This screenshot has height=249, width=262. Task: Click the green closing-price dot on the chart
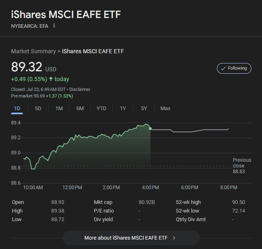pyautogui.click(x=150, y=128)
